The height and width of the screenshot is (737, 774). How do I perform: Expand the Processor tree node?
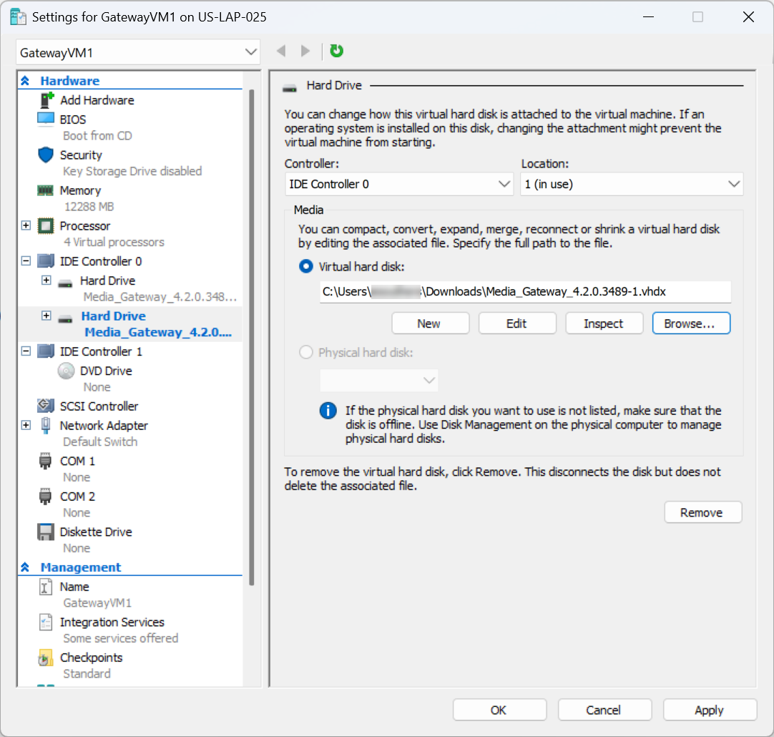pos(26,225)
